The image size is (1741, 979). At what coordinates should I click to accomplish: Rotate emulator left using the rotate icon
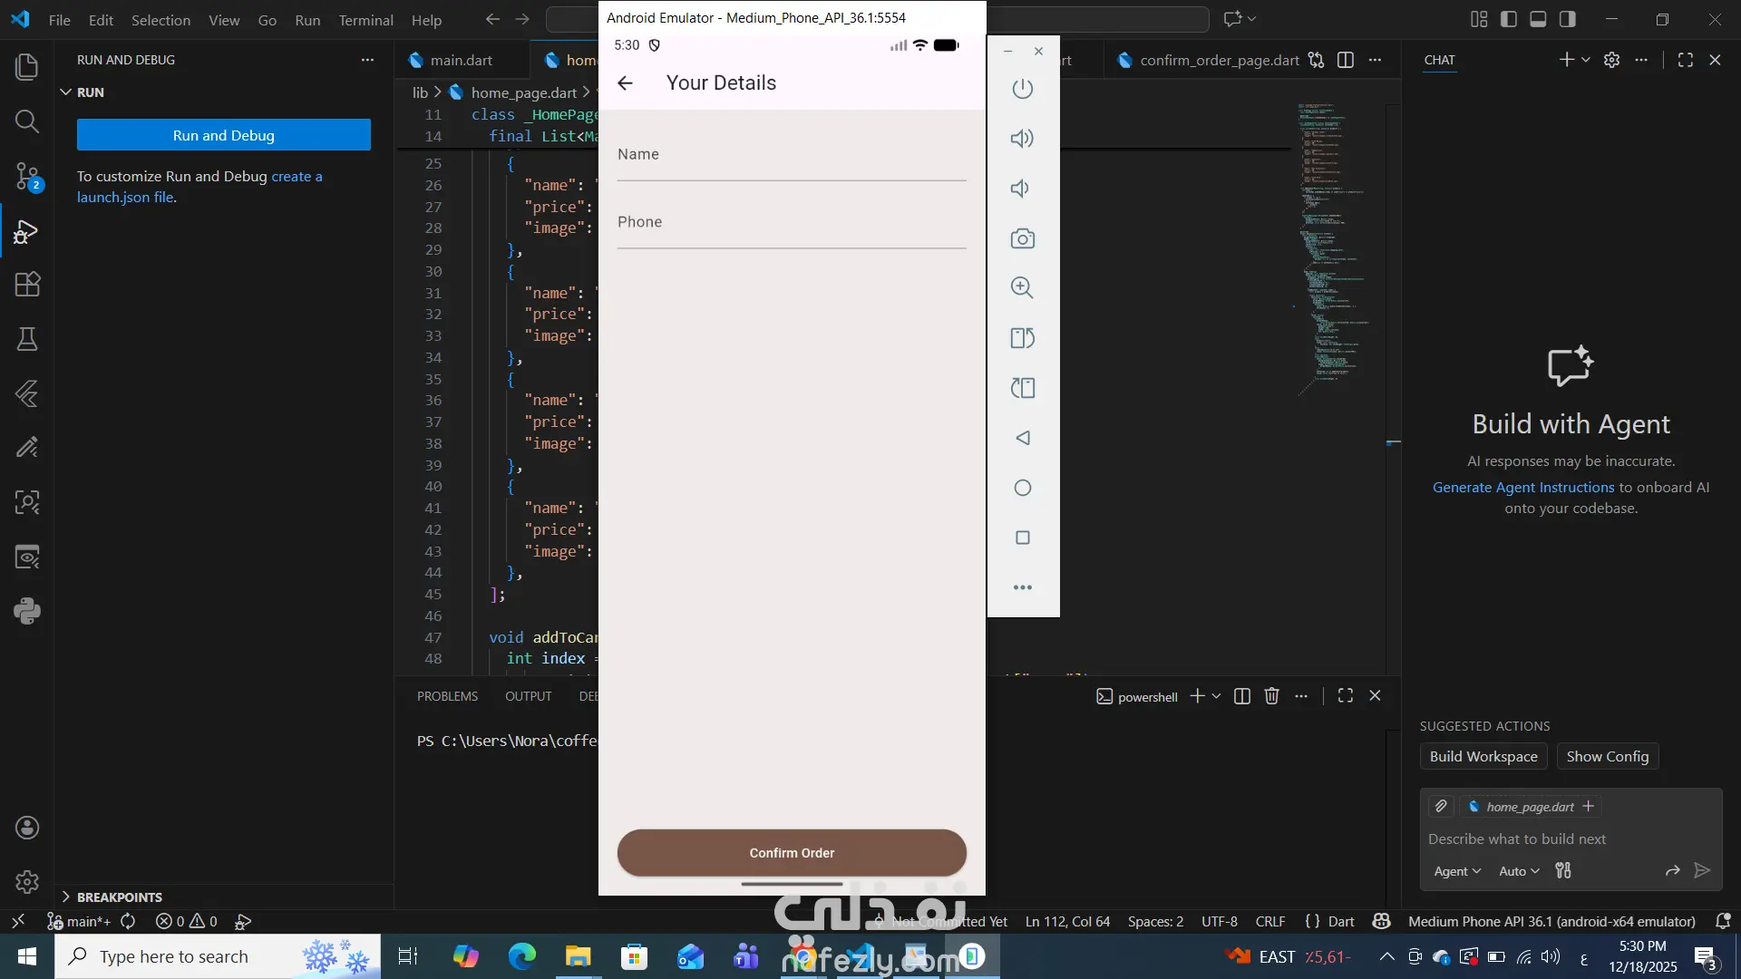1022,338
